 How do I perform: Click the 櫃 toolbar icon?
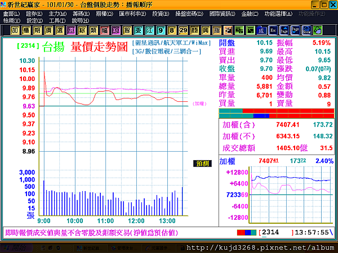pos(26,30)
